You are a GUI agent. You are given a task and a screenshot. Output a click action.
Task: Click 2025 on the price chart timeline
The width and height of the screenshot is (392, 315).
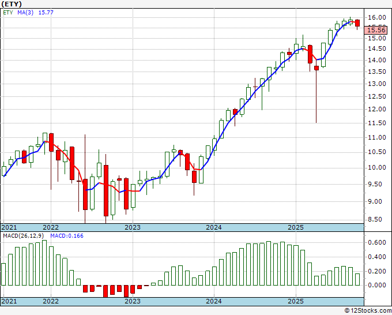296,227
